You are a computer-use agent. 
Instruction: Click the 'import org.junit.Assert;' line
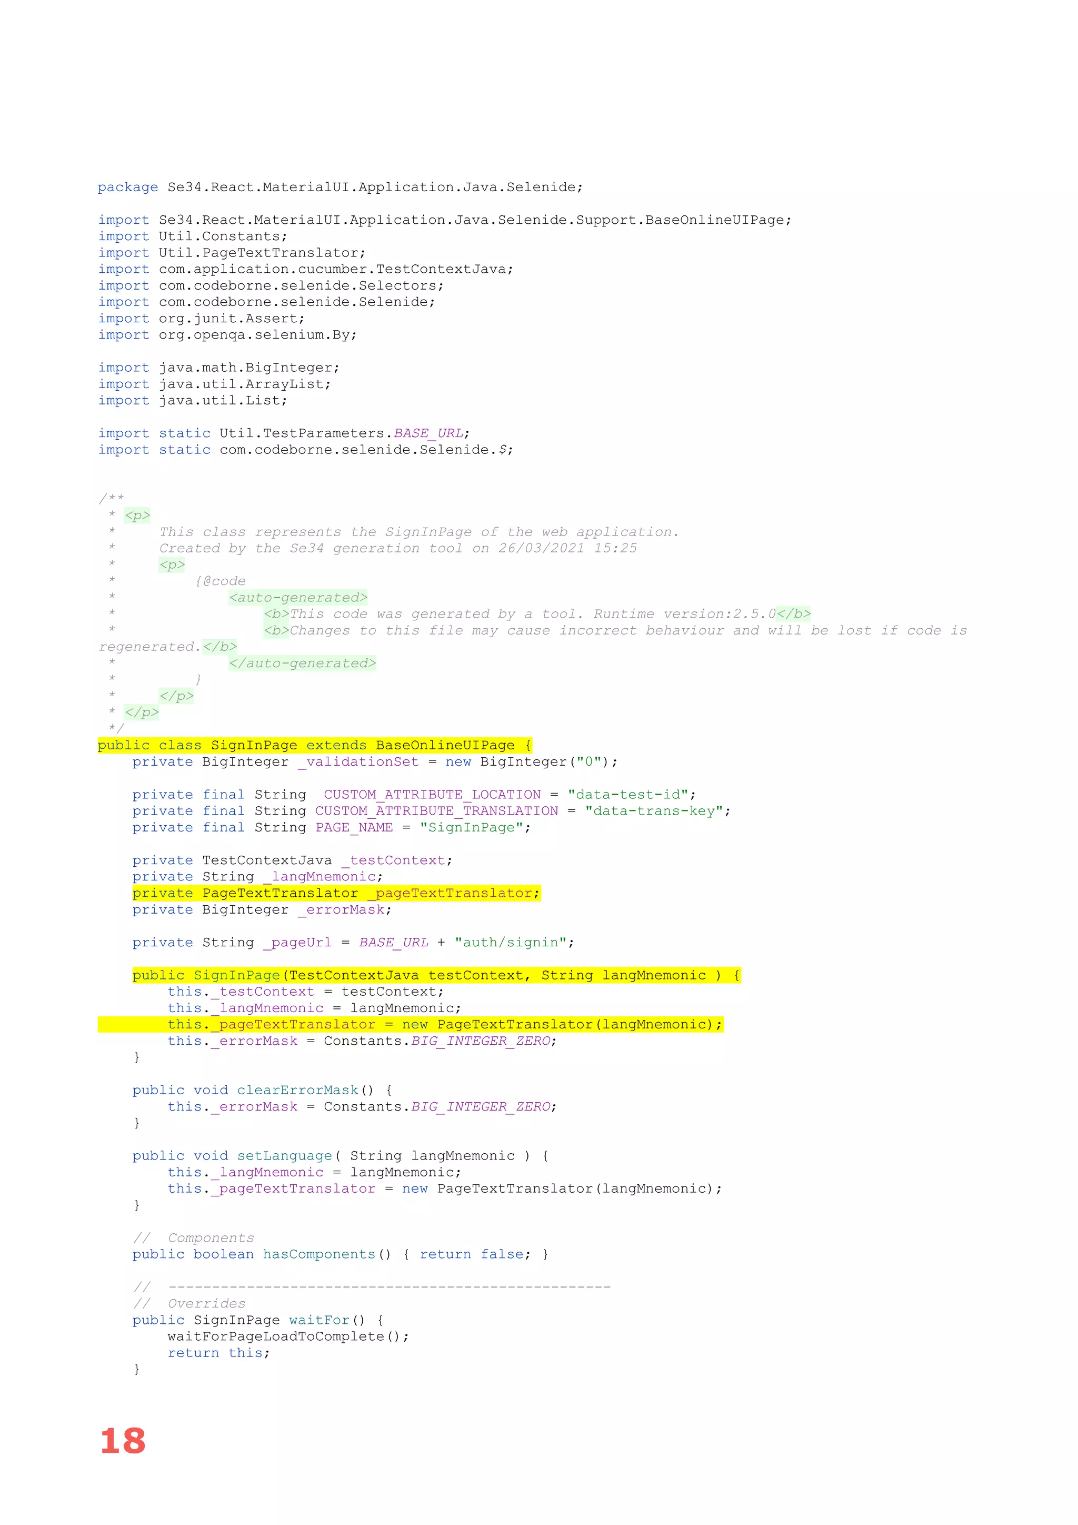[x=201, y=319]
